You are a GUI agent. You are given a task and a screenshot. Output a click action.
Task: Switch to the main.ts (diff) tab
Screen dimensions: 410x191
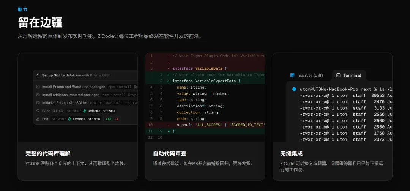306,75
